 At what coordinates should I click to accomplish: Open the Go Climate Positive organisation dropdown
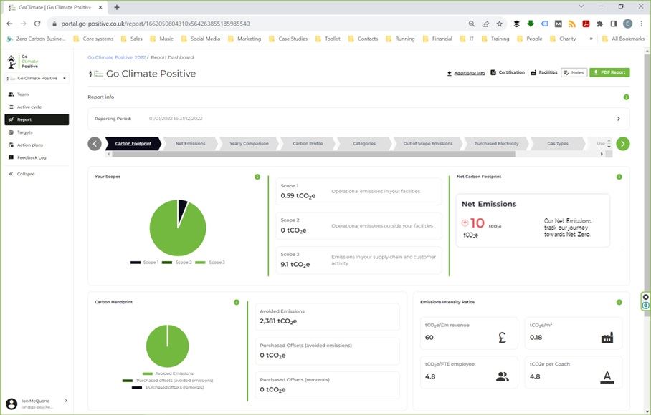click(37, 78)
